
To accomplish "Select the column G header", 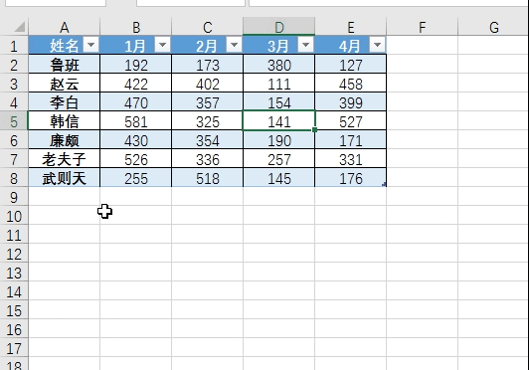I will coord(493,27).
